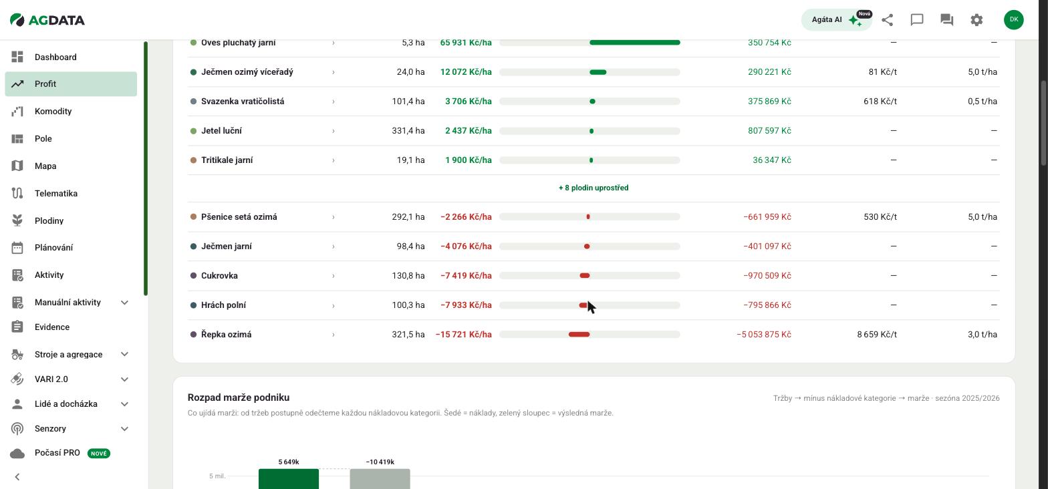
Task: Click the Počasí PRO cloud icon
Action: pyautogui.click(x=17, y=453)
